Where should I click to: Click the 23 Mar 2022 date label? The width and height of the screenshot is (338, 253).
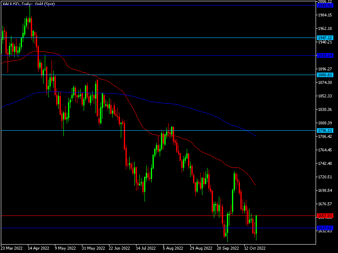(x=12, y=248)
